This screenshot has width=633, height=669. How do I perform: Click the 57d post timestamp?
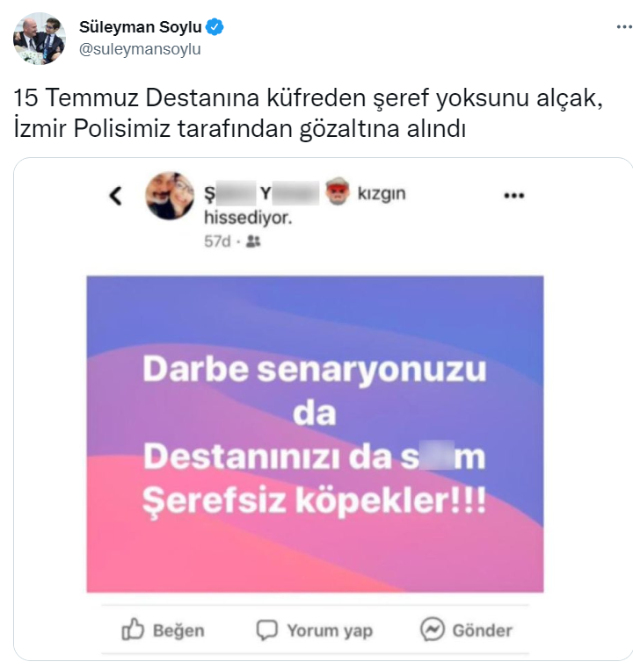[216, 240]
